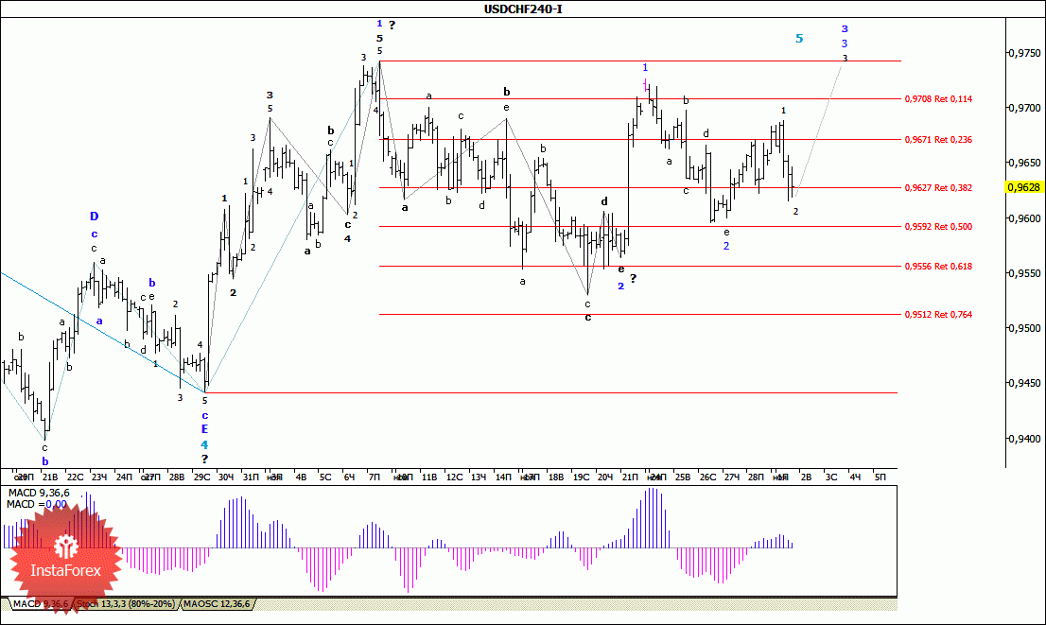
Task: Click the 31П date axis label
Action: pyautogui.click(x=251, y=477)
